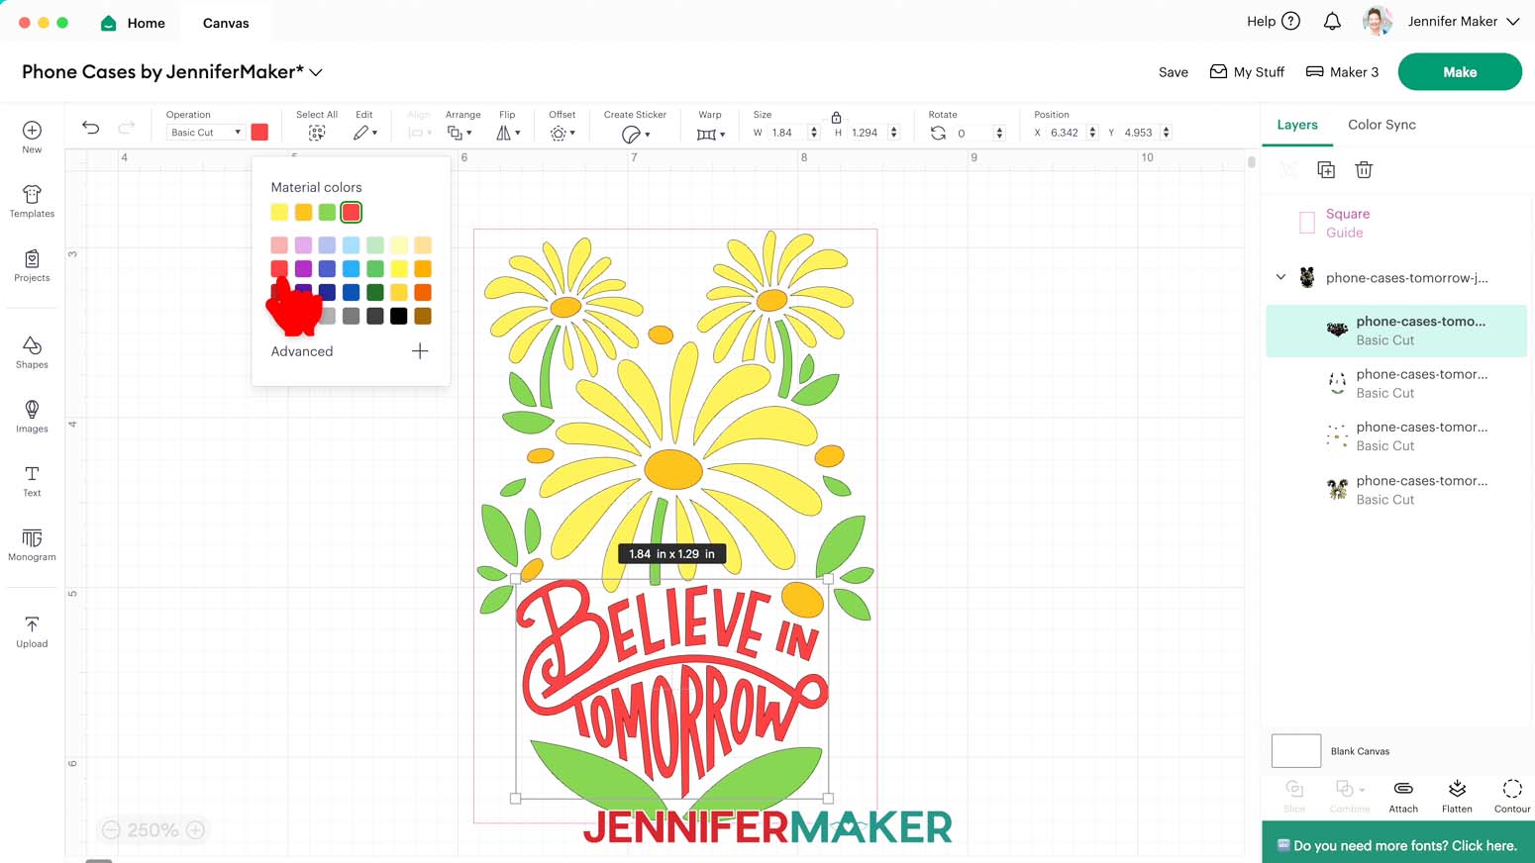Select the Square Guide layer
Image resolution: width=1535 pixels, height=863 pixels.
pos(1396,223)
